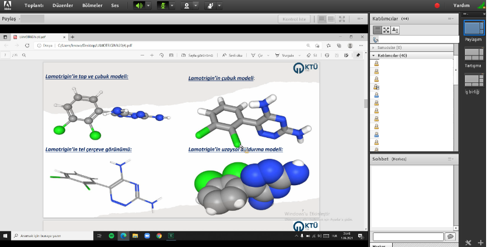Click the send chat message icon
This screenshot has height=247, width=489.
click(x=450, y=236)
